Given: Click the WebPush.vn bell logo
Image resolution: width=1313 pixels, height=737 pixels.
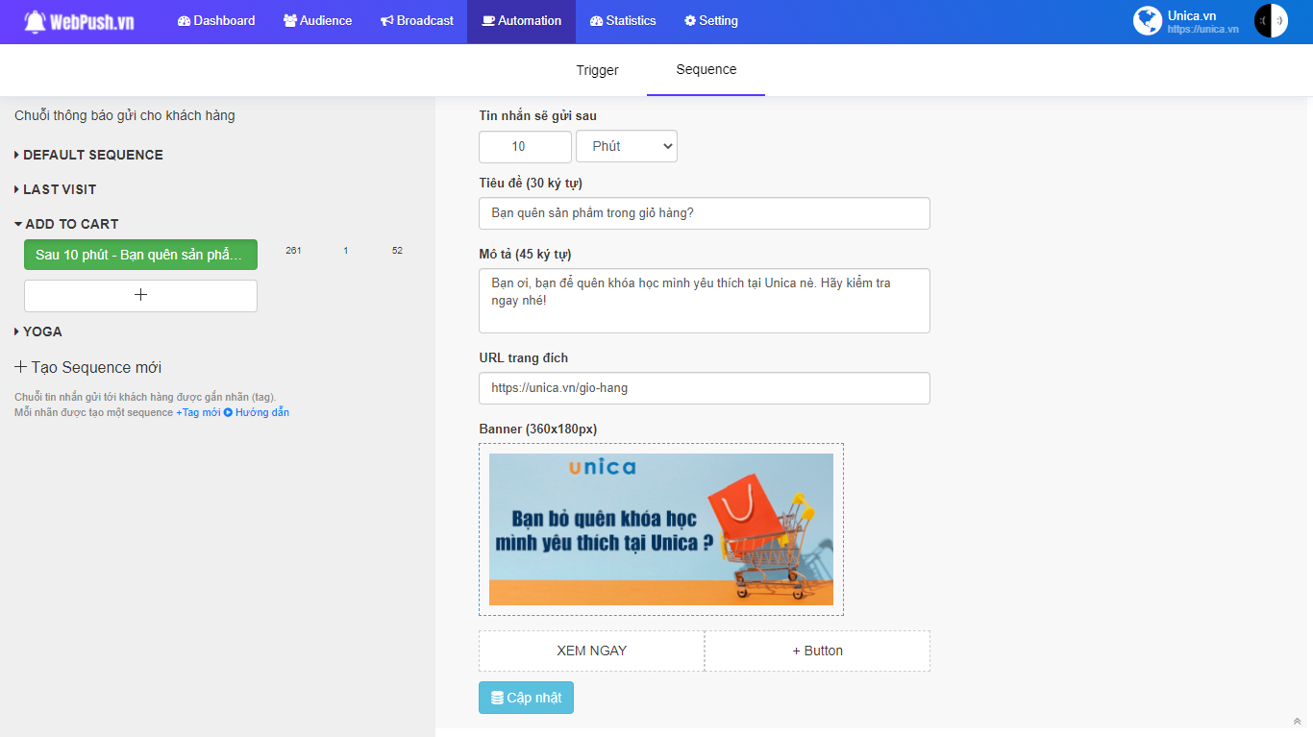Looking at the screenshot, I should [x=79, y=21].
